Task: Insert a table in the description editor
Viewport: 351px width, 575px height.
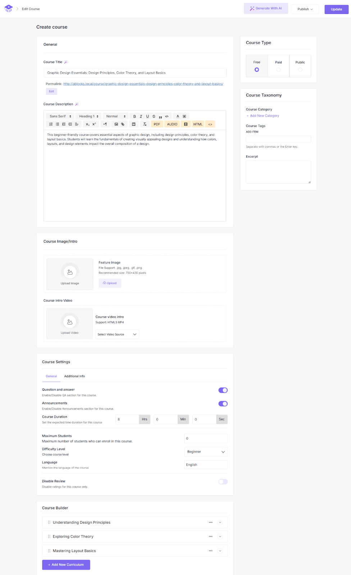Action: click(133, 124)
